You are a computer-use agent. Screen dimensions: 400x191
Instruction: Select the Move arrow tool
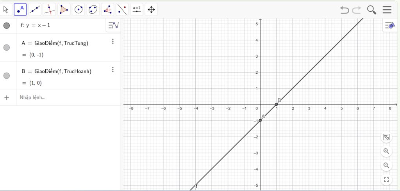coord(5,10)
